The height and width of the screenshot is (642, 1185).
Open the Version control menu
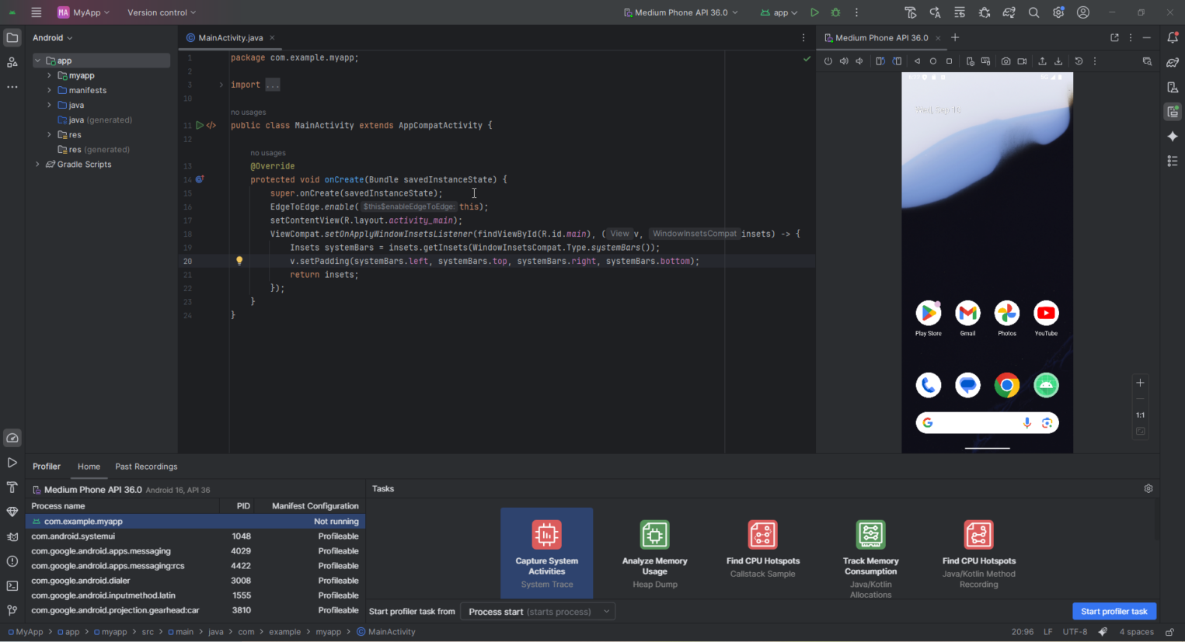[x=162, y=12]
